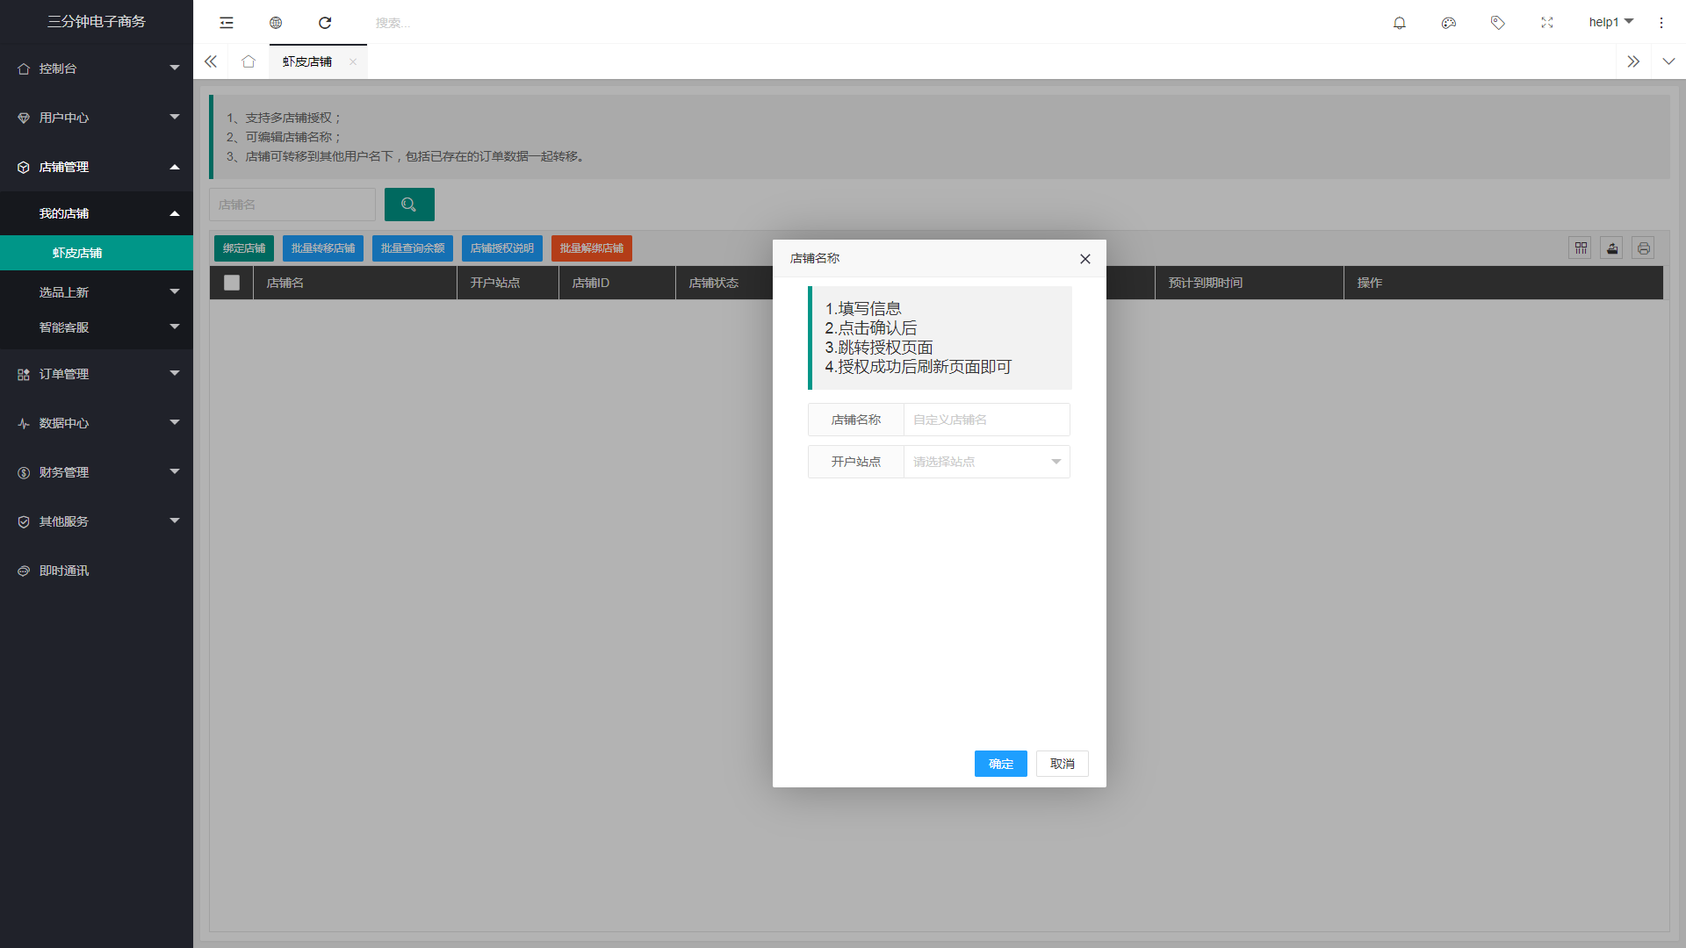The image size is (1686, 948).
Task: Click the sidebar collapse menu icon
Action: (227, 23)
